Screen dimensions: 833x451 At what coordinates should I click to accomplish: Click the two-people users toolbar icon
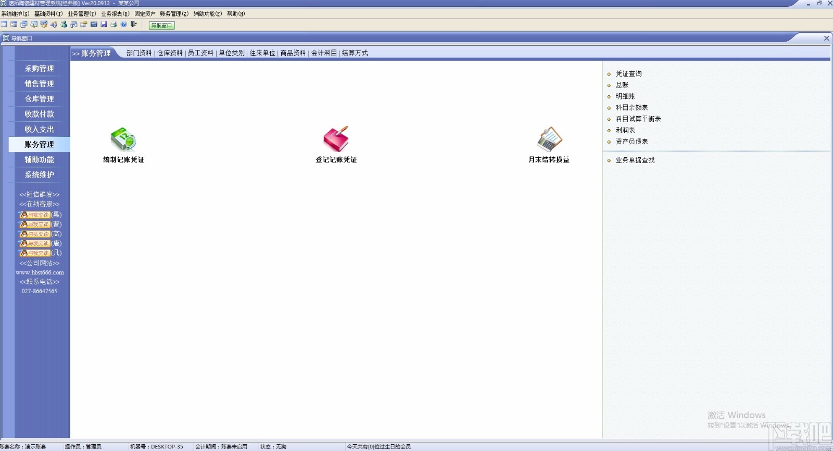64,24
